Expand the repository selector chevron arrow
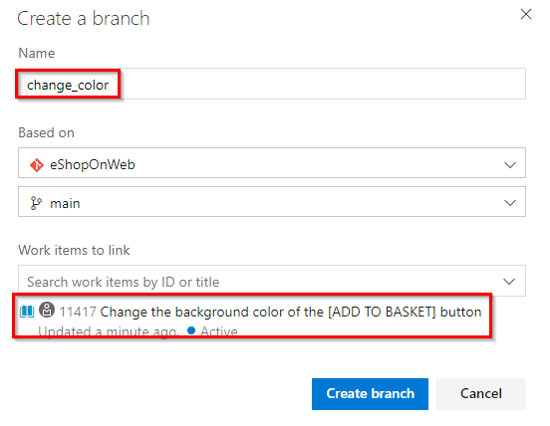The width and height of the screenshot is (550, 426). [x=510, y=164]
